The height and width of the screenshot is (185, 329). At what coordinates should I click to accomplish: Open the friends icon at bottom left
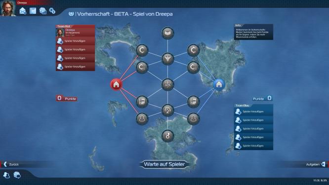coord(6,175)
